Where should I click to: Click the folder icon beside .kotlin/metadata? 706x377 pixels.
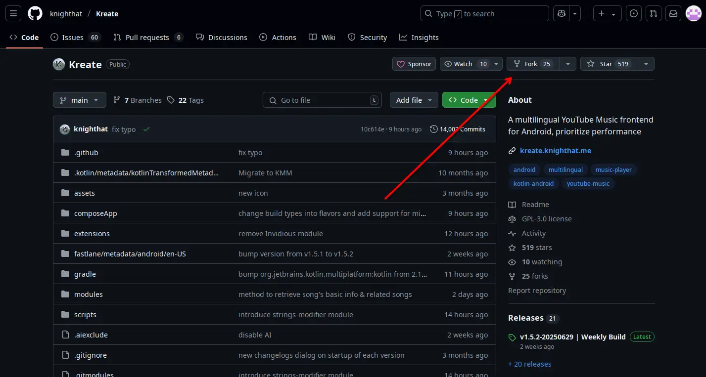coord(65,172)
